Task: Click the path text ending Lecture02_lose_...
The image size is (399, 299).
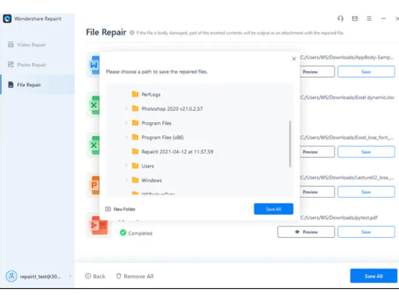Action: [x=347, y=177]
